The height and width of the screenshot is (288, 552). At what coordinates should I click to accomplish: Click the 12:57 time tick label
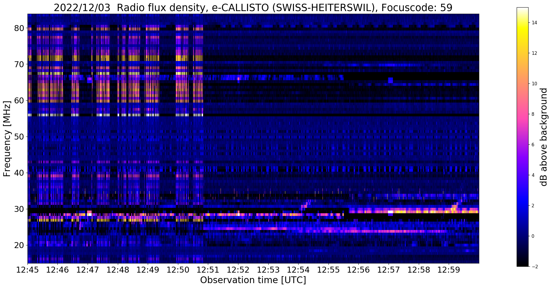point(389,270)
